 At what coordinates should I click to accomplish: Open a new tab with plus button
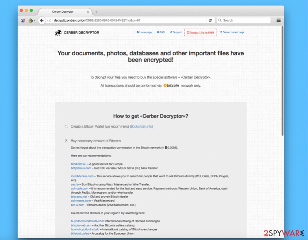96,12
